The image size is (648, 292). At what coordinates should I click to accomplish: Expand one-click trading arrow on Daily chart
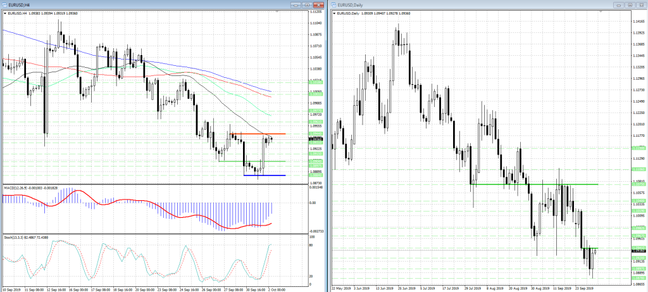[335, 13]
